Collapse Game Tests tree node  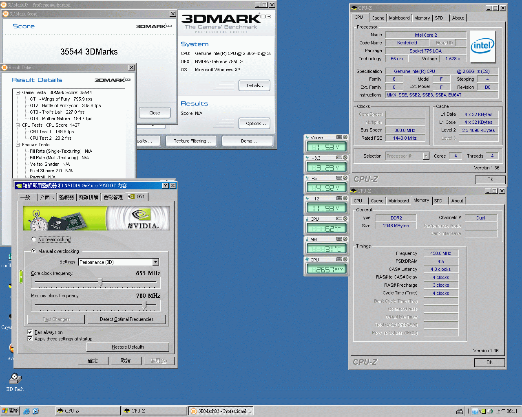coord(18,92)
